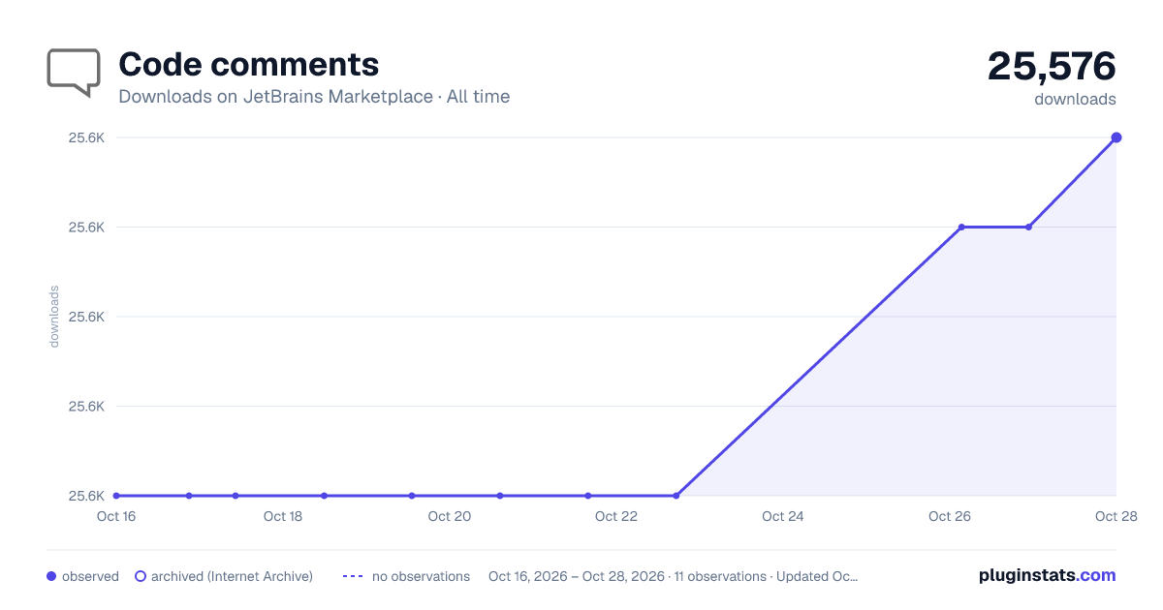Click the Oct 18 x-axis label

tap(283, 516)
